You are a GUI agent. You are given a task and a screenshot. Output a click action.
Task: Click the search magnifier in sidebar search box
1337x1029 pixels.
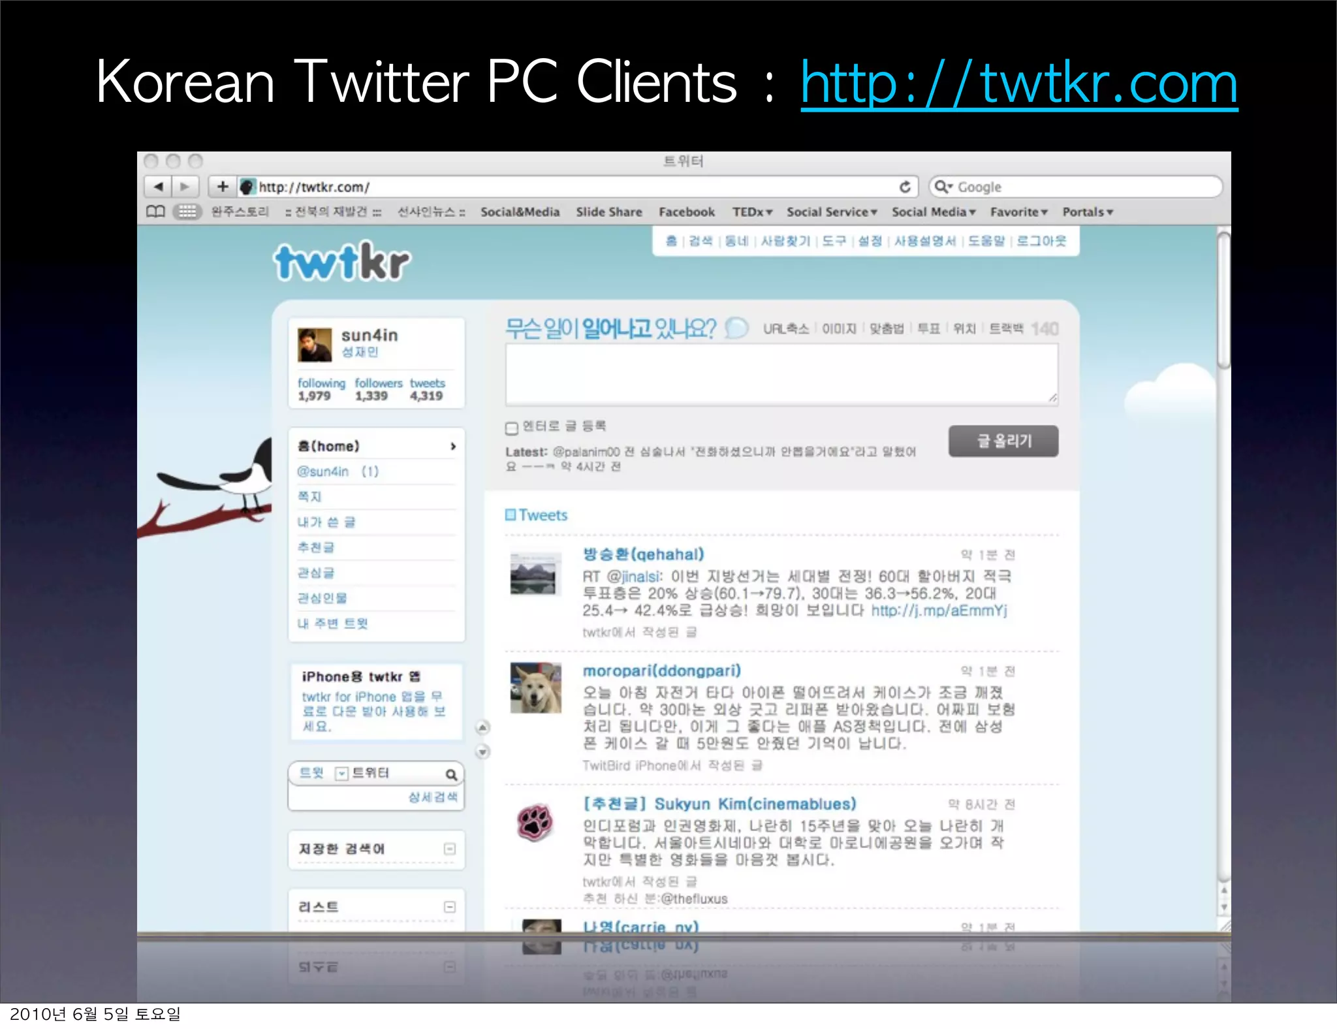[x=451, y=774]
